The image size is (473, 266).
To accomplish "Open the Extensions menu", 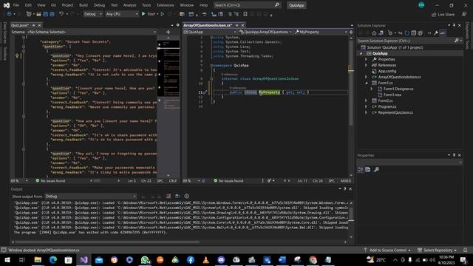I will (x=165, y=5).
